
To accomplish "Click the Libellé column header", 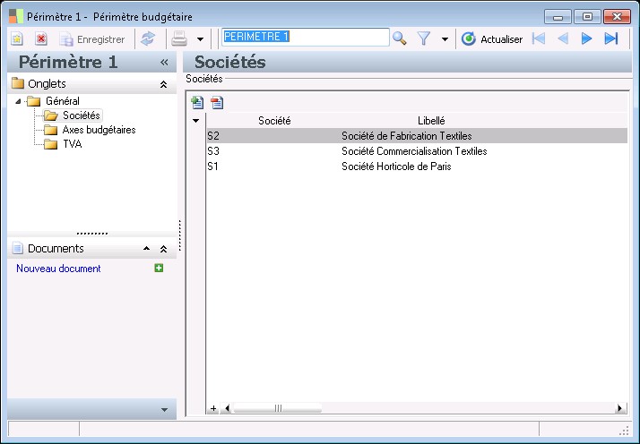I will [x=431, y=121].
